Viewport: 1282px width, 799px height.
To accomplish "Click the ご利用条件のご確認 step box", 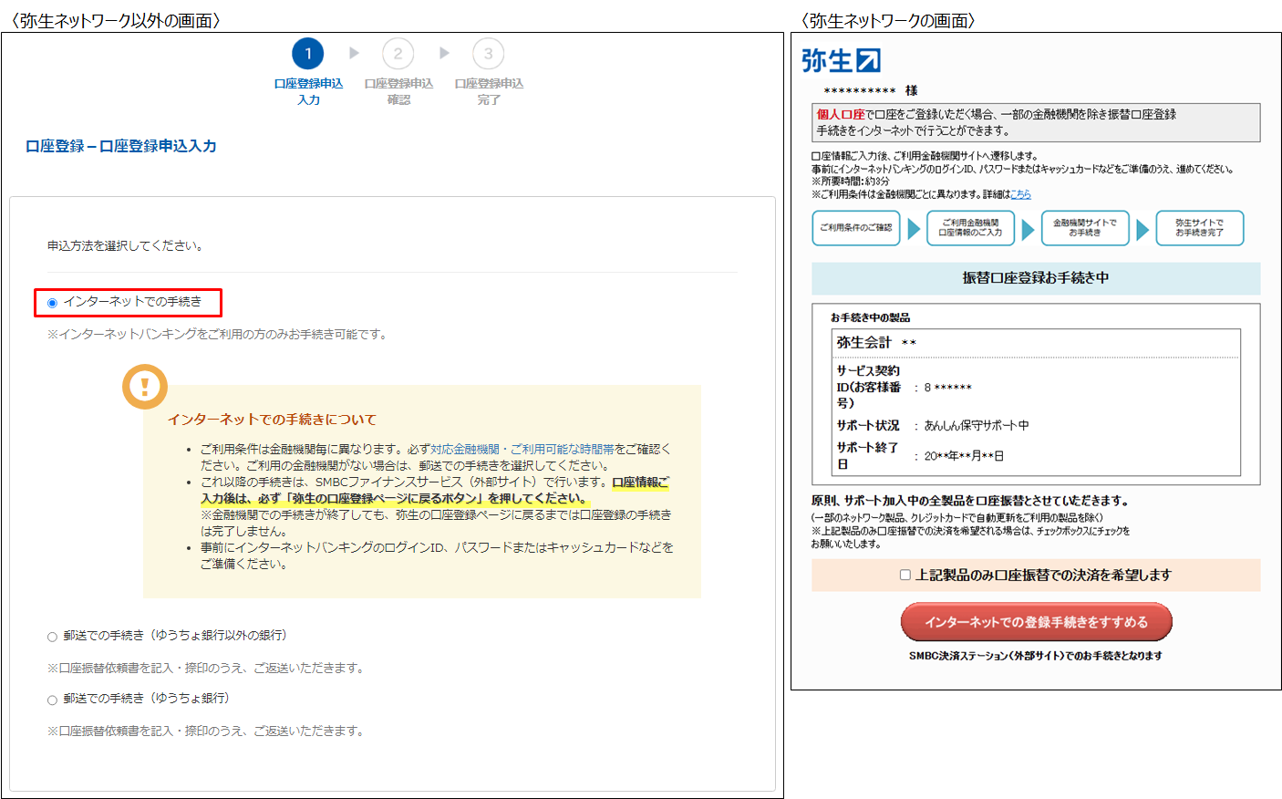I will [x=855, y=228].
